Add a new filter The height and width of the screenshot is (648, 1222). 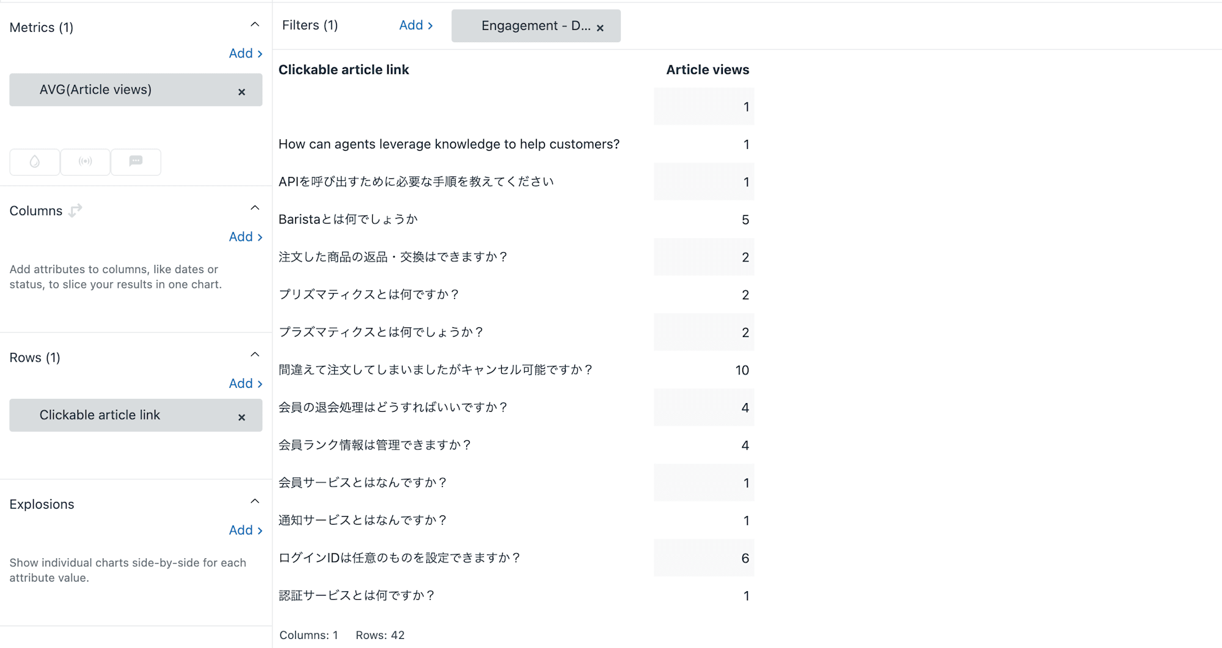tap(416, 26)
